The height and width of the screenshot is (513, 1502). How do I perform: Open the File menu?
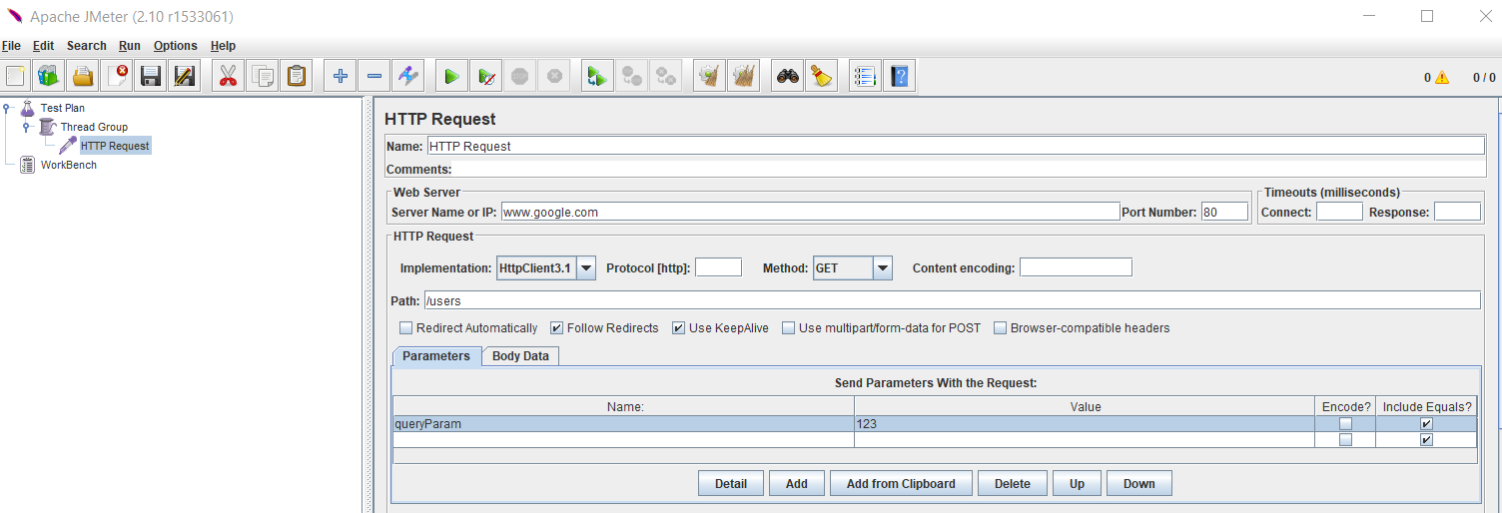[11, 46]
